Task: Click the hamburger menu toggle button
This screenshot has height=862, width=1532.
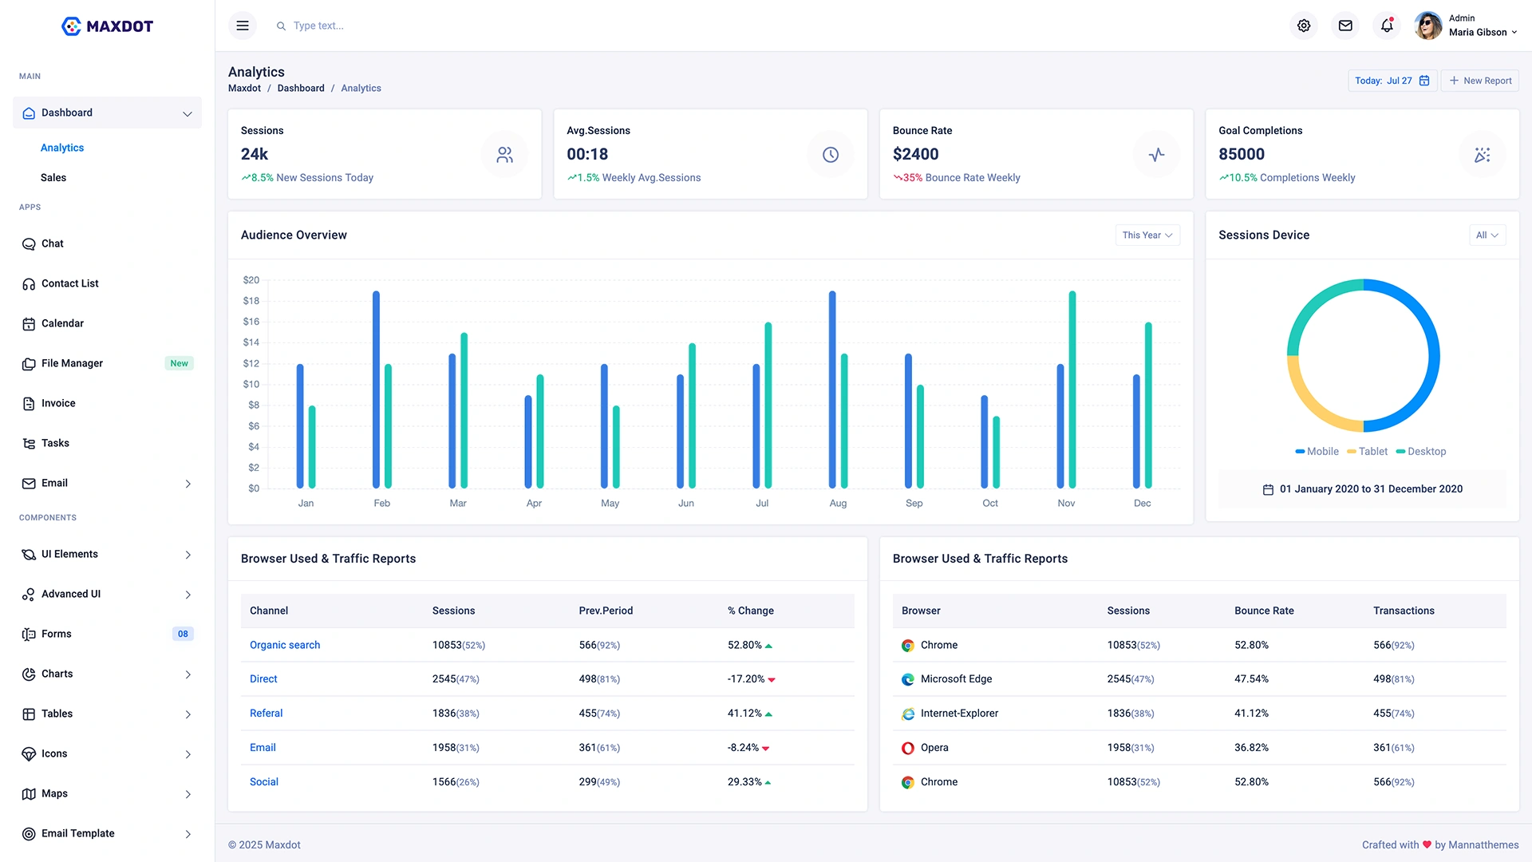Action: (x=242, y=26)
